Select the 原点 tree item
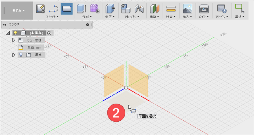Image resolution: width=254 pixels, height=135 pixels. point(38,55)
